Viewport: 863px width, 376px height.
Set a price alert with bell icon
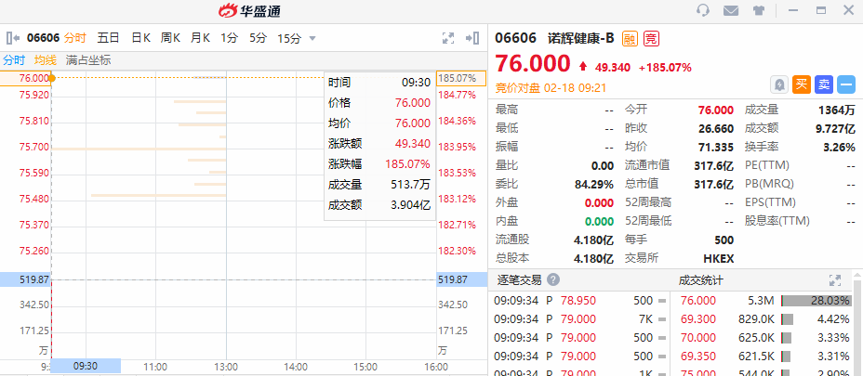pyautogui.click(x=779, y=84)
